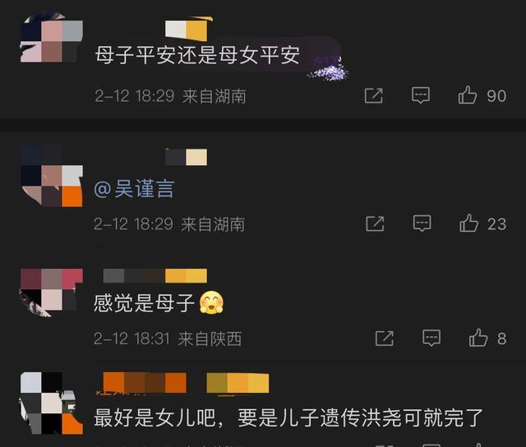The image size is (526, 447).
Task: Share the @吴谨言 comment
Action: [x=375, y=224]
